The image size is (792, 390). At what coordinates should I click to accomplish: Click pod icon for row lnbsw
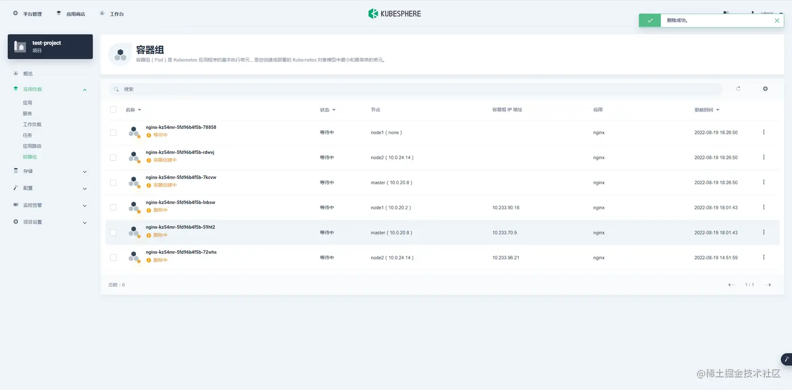coord(134,207)
